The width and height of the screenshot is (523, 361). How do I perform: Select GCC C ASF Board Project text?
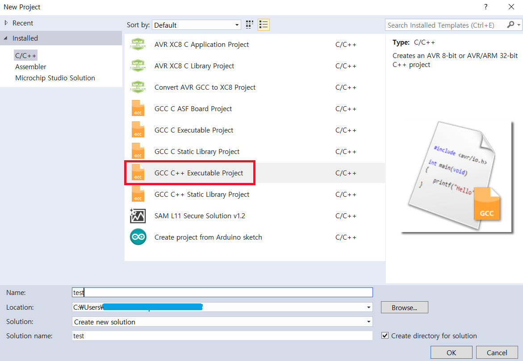pos(193,108)
